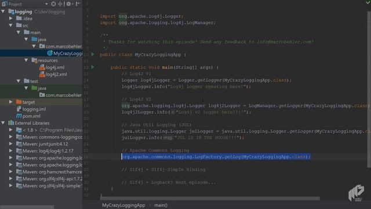
Task: Expand Maven: junit:junit:4.12 library
Action: (11, 144)
